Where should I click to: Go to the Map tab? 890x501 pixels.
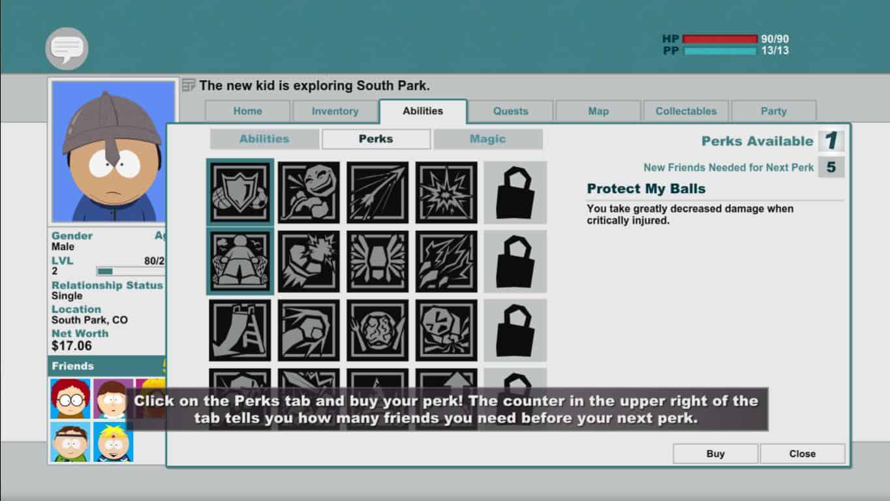598,112
